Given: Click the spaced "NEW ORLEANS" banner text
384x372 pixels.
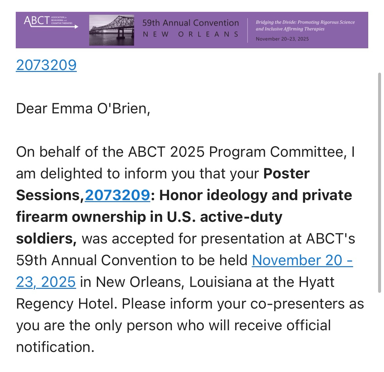Looking at the screenshot, I should 190,34.
